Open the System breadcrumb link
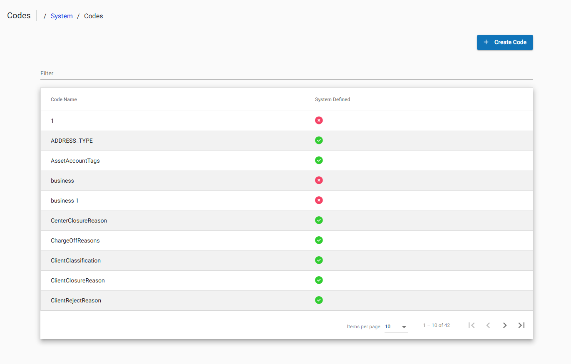Viewport: 571px width, 364px height. coord(62,16)
